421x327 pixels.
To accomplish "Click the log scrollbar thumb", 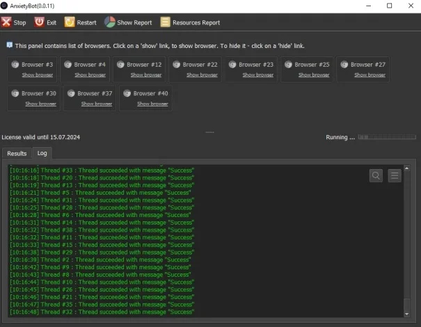I will coord(407,305).
